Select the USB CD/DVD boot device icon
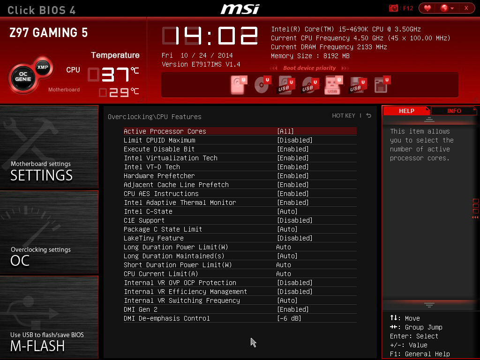Image resolution: width=480 pixels, height=360 pixels. click(310, 85)
